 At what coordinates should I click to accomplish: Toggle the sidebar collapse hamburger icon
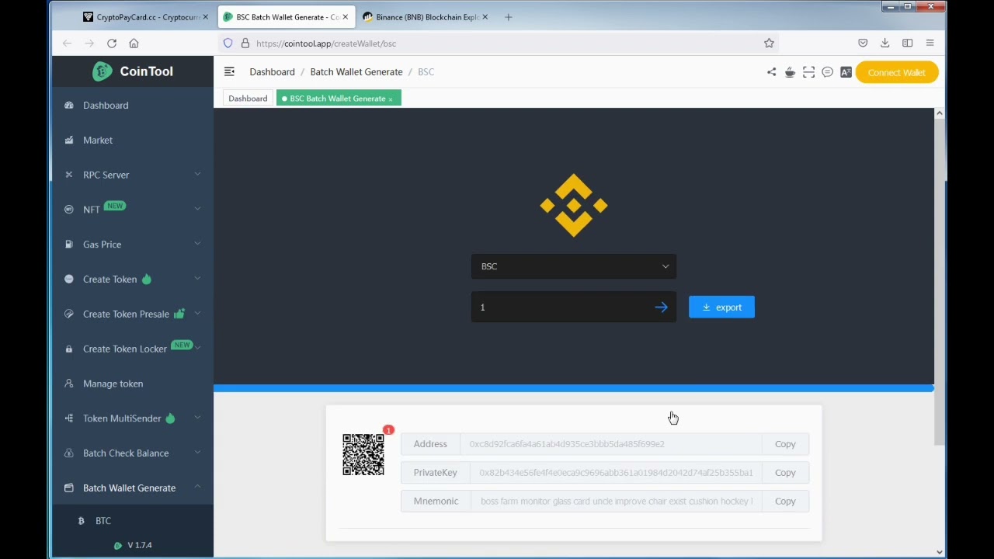[x=229, y=71]
